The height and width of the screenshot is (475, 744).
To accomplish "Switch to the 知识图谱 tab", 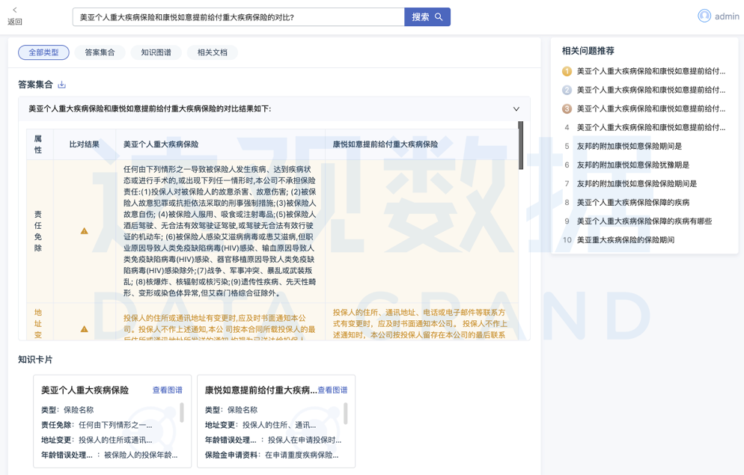I will coord(156,52).
